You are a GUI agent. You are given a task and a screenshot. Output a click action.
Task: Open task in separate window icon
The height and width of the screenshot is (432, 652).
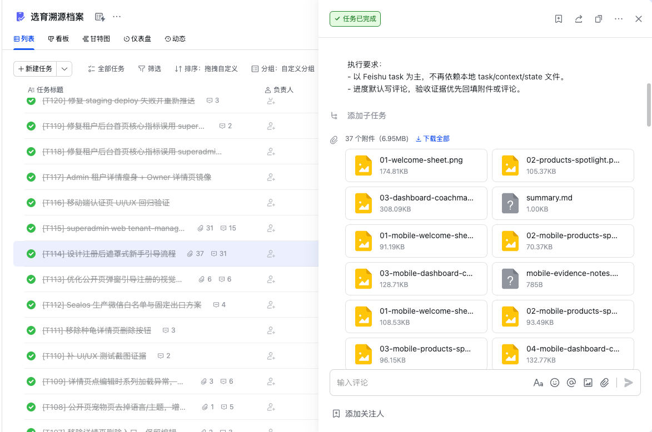click(598, 19)
